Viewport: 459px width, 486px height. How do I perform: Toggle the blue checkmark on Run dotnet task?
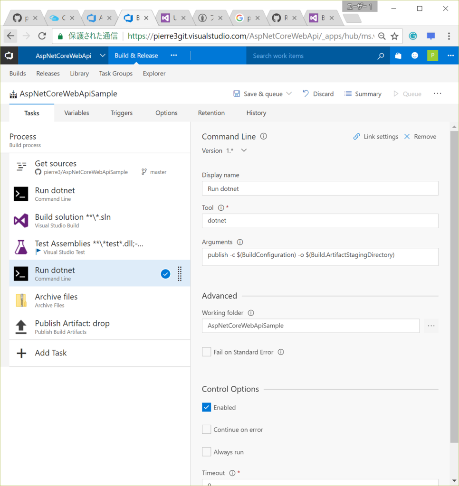(x=165, y=274)
